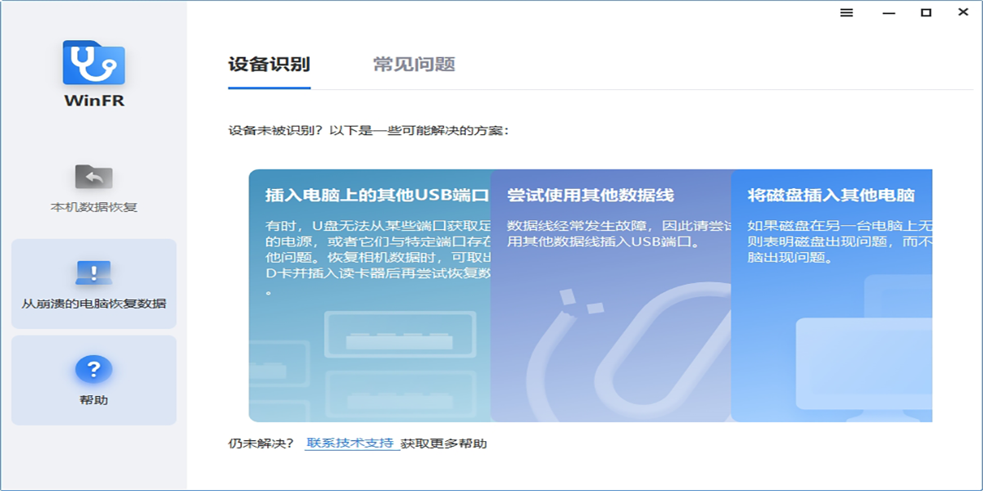Viewport: 983px width, 491px height.
Task: Click the crashed computer recovery laptop icon
Action: point(93,273)
